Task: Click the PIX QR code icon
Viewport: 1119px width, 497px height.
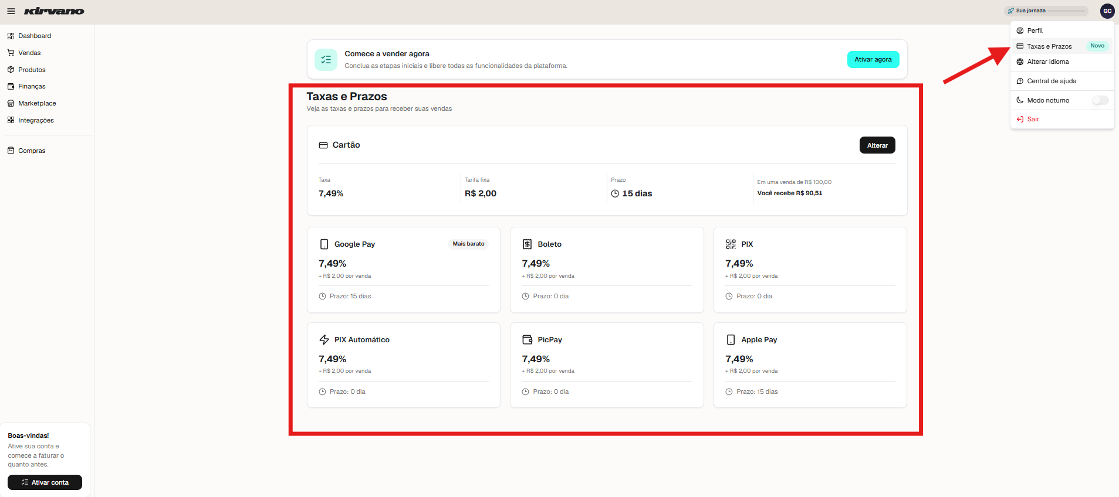Action: tap(731, 244)
